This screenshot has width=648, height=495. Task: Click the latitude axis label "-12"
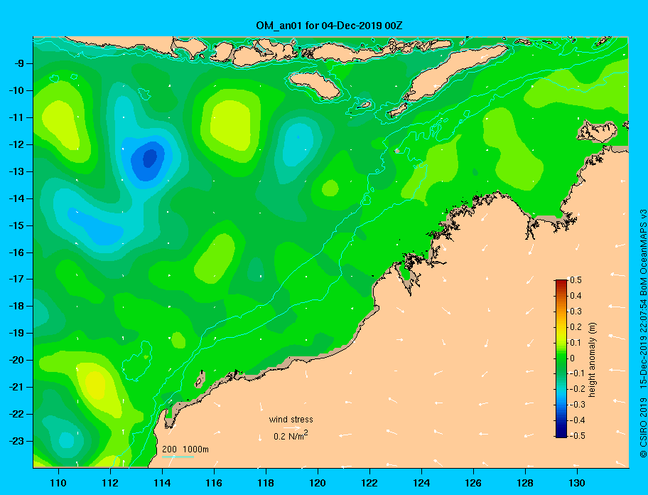click(17, 145)
